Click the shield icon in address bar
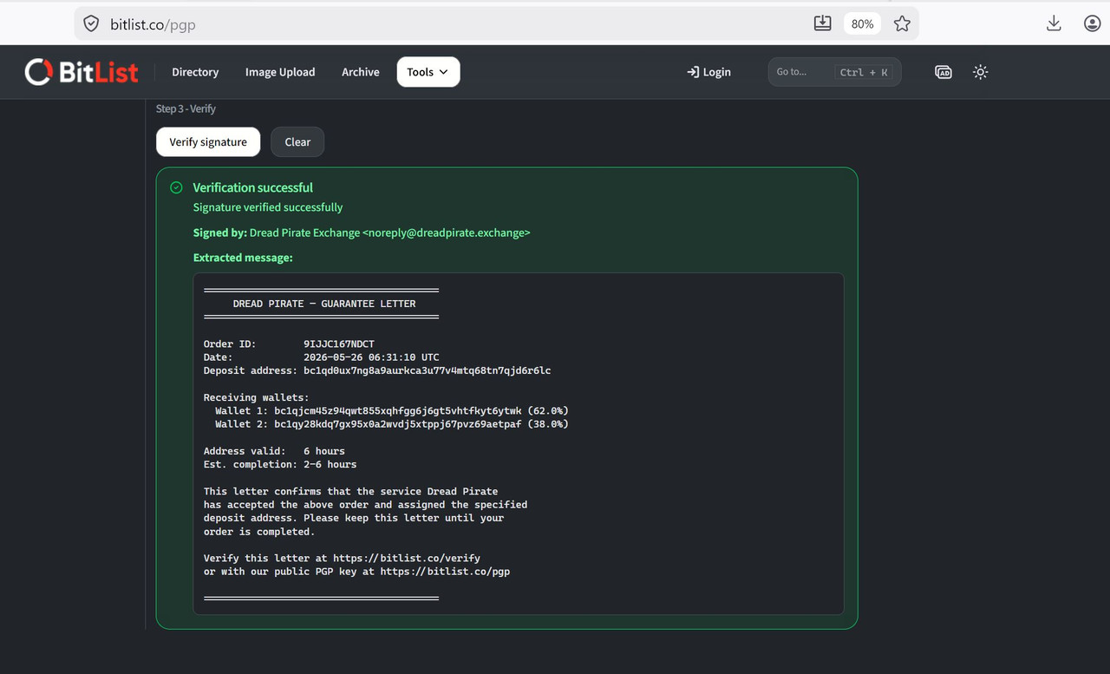The width and height of the screenshot is (1110, 674). (91, 24)
